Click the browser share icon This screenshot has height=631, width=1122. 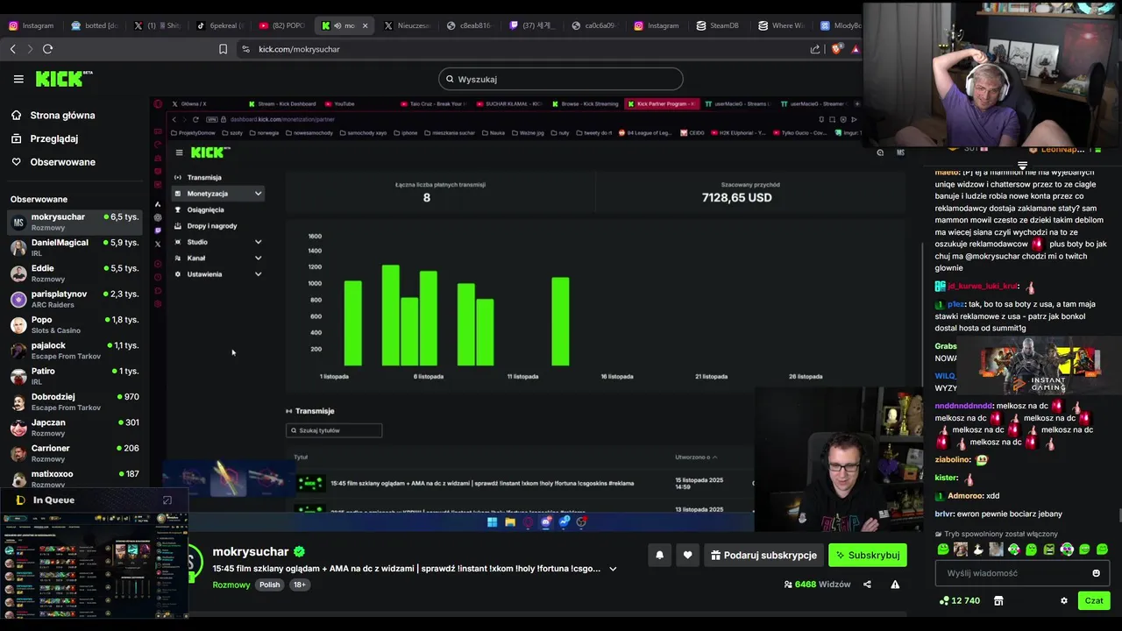(x=816, y=49)
